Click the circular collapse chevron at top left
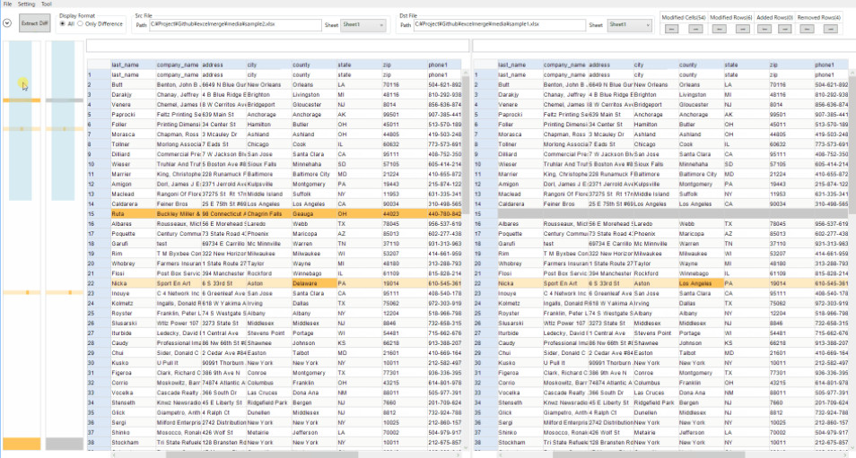Viewport: 856px width, 458px height. coord(7,23)
